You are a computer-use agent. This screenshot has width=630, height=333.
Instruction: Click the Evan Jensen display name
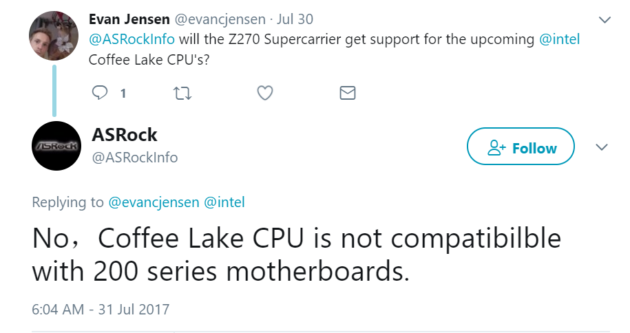pyautogui.click(x=130, y=19)
